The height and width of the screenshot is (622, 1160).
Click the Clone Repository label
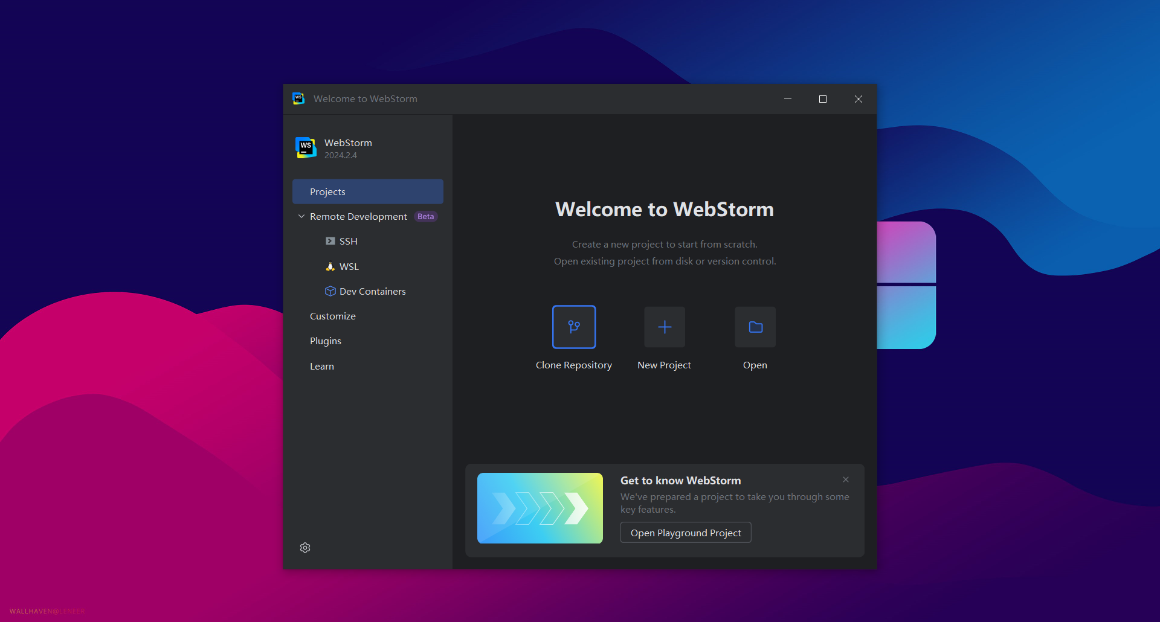(x=574, y=365)
